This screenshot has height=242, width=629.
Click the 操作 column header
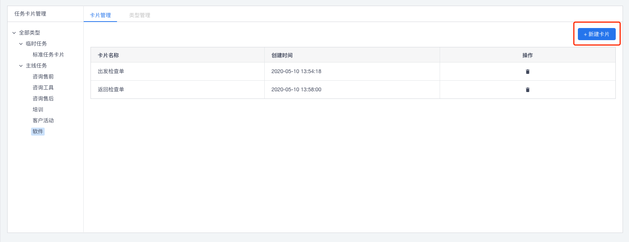pyautogui.click(x=528, y=55)
